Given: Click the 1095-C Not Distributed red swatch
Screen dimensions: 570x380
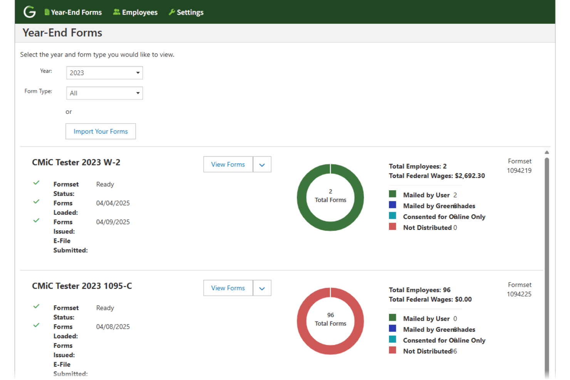Looking at the screenshot, I should click(392, 350).
